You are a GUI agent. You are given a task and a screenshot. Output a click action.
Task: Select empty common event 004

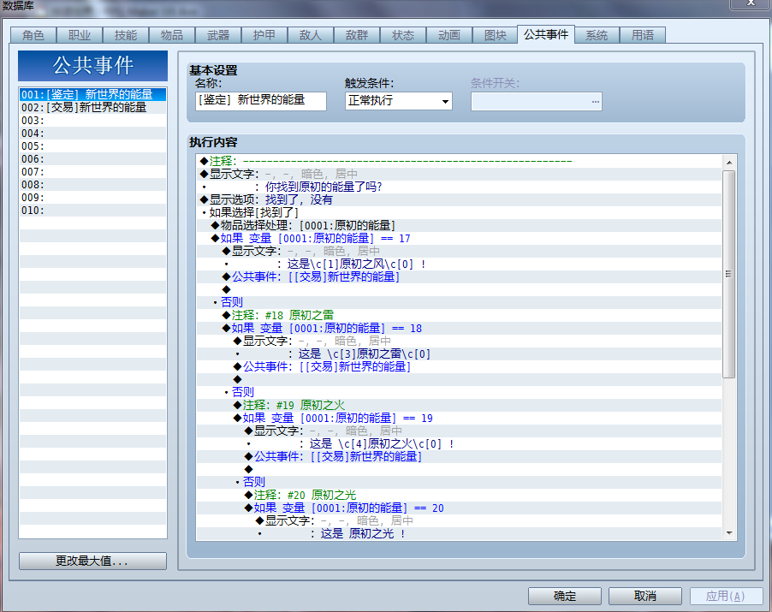tap(92, 133)
